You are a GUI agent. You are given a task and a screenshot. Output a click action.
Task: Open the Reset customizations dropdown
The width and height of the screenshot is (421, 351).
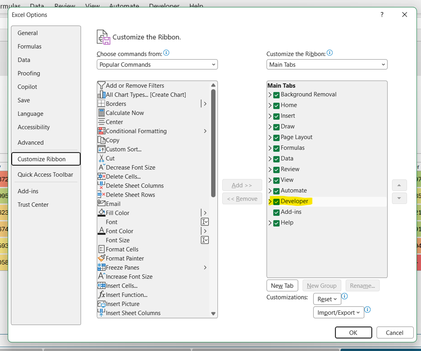click(327, 299)
